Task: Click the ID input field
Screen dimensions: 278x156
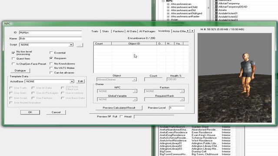Action: tap(50, 32)
